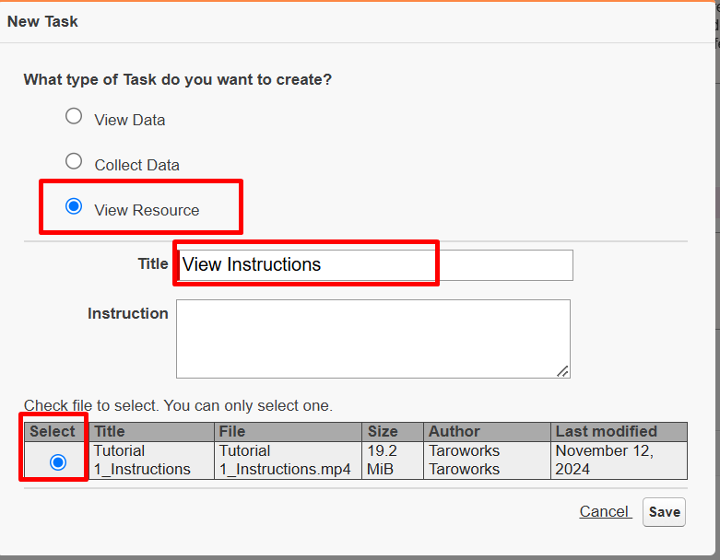Screen dimensions: 720x560
Task: Click the Title column header in table
Action: [x=110, y=431]
